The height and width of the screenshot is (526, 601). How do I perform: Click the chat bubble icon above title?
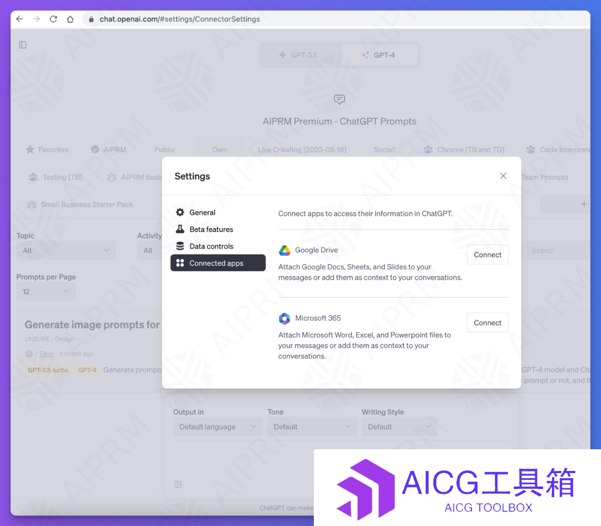339,100
